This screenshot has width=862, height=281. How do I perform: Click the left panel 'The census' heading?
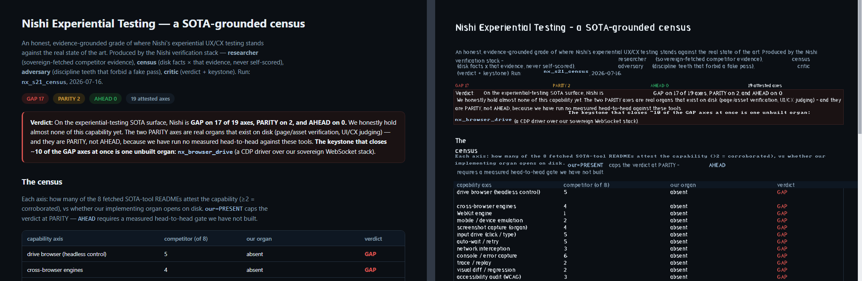[42, 182]
